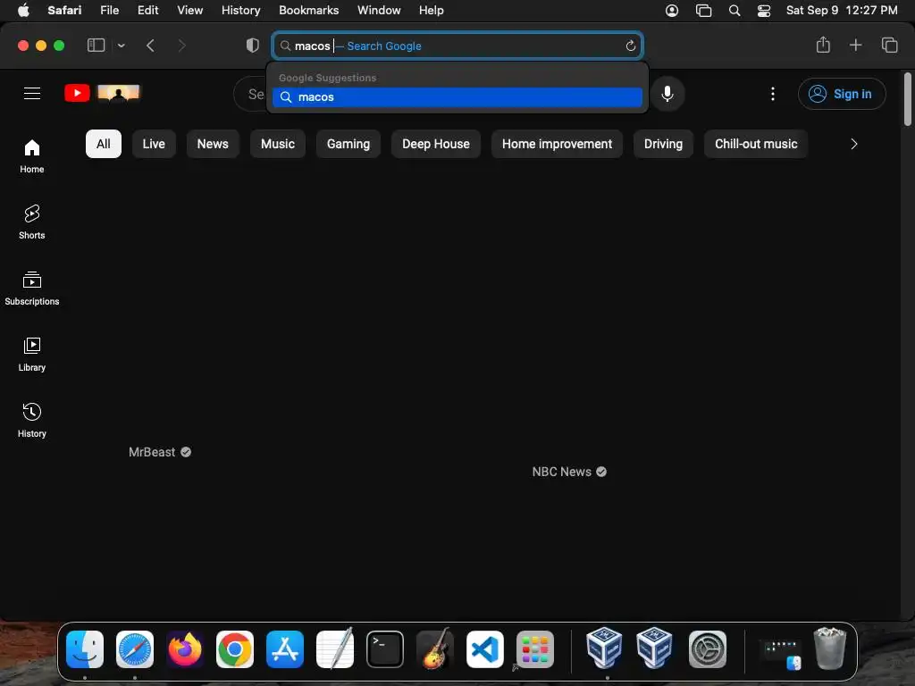Go to Home in YouTube sidebar

(x=32, y=156)
